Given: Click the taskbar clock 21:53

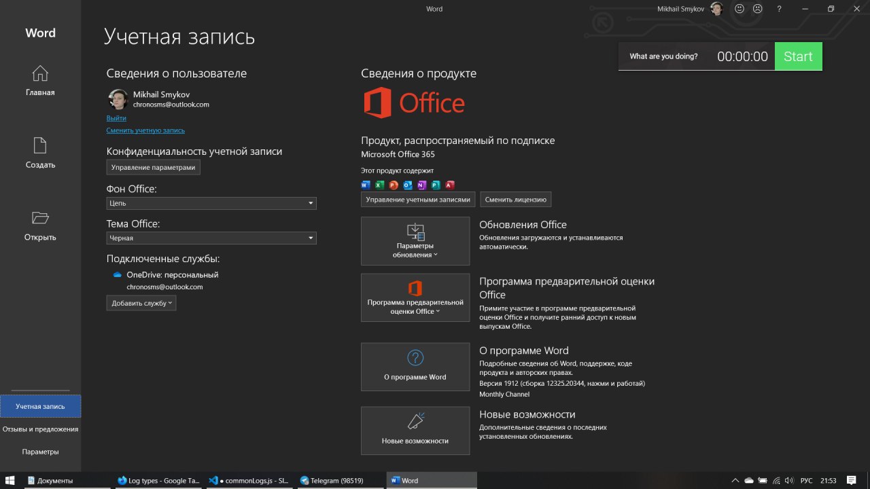Looking at the screenshot, I should [828, 480].
